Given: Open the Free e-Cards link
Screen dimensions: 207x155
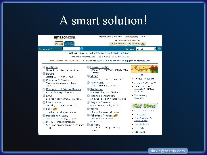Looking at the screenshot, I should tap(104, 57).
